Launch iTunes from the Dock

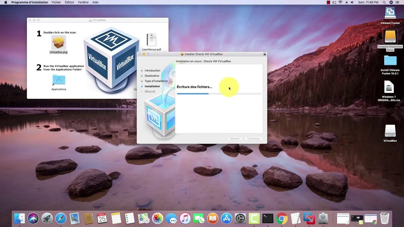coord(185,218)
